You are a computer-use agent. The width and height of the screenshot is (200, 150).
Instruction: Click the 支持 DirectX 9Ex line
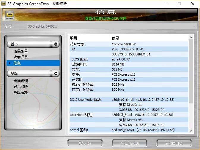[x=131, y=120]
